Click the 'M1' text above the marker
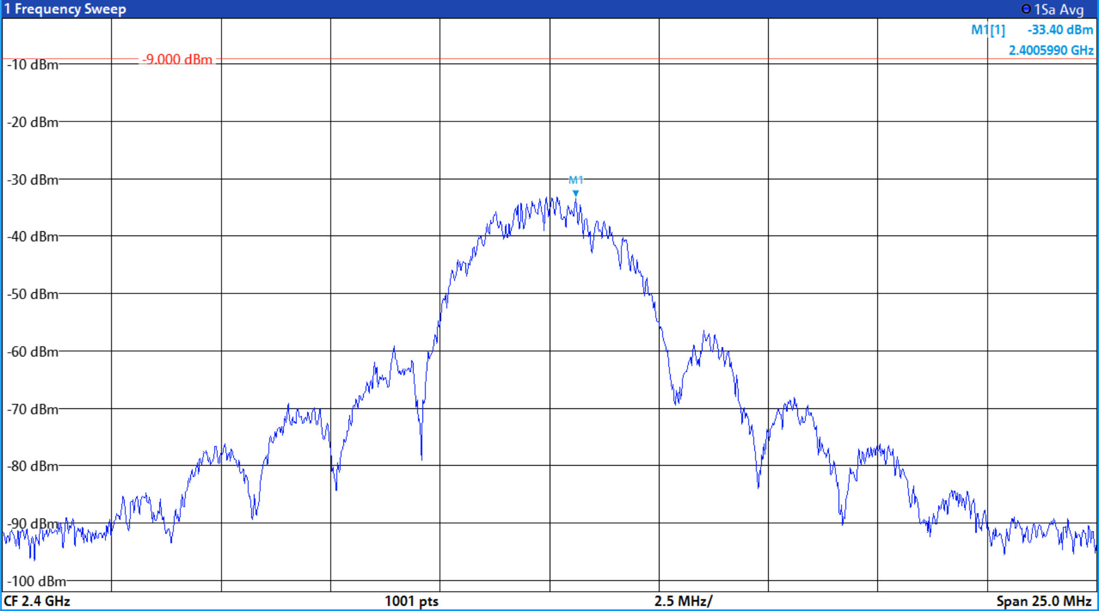The width and height of the screenshot is (1099, 611). [x=576, y=180]
